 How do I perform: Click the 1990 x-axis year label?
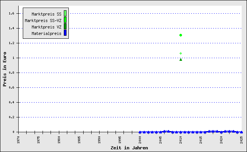pyautogui.click(x=100, y=140)
